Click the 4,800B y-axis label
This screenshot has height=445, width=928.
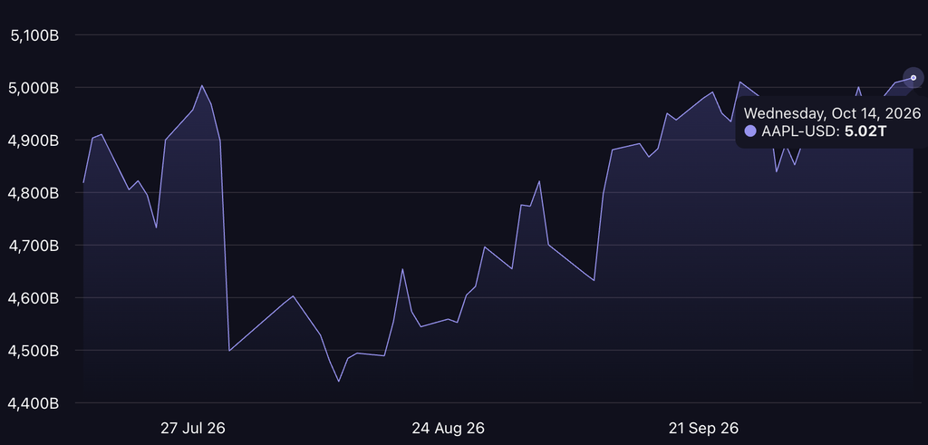34,193
